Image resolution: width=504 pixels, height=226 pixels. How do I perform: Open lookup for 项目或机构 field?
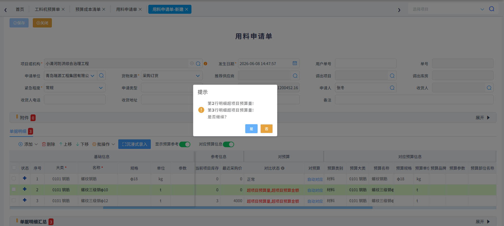198,64
